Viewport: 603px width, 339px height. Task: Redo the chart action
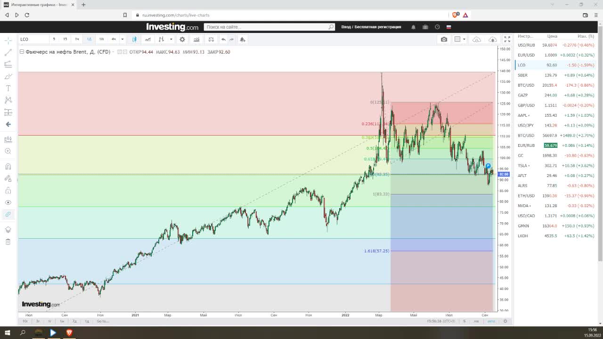click(231, 39)
